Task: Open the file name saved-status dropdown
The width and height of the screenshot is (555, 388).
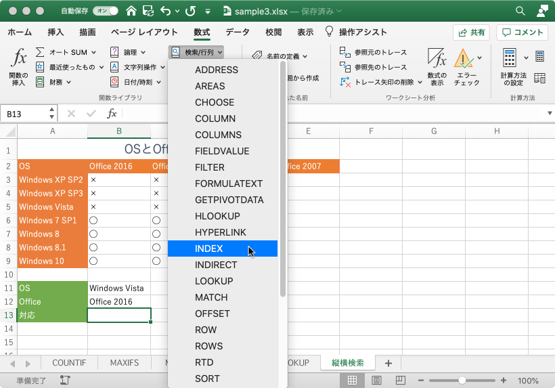Action: (338, 12)
